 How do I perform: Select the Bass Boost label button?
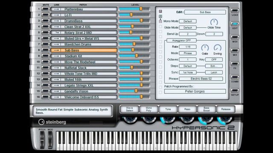[x=206, y=109]
